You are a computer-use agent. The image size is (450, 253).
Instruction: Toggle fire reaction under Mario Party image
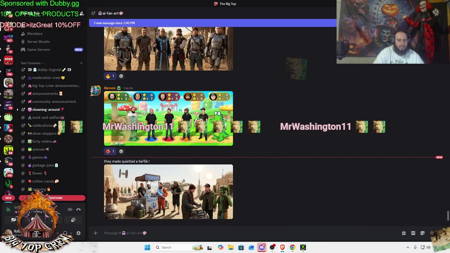tap(110, 151)
